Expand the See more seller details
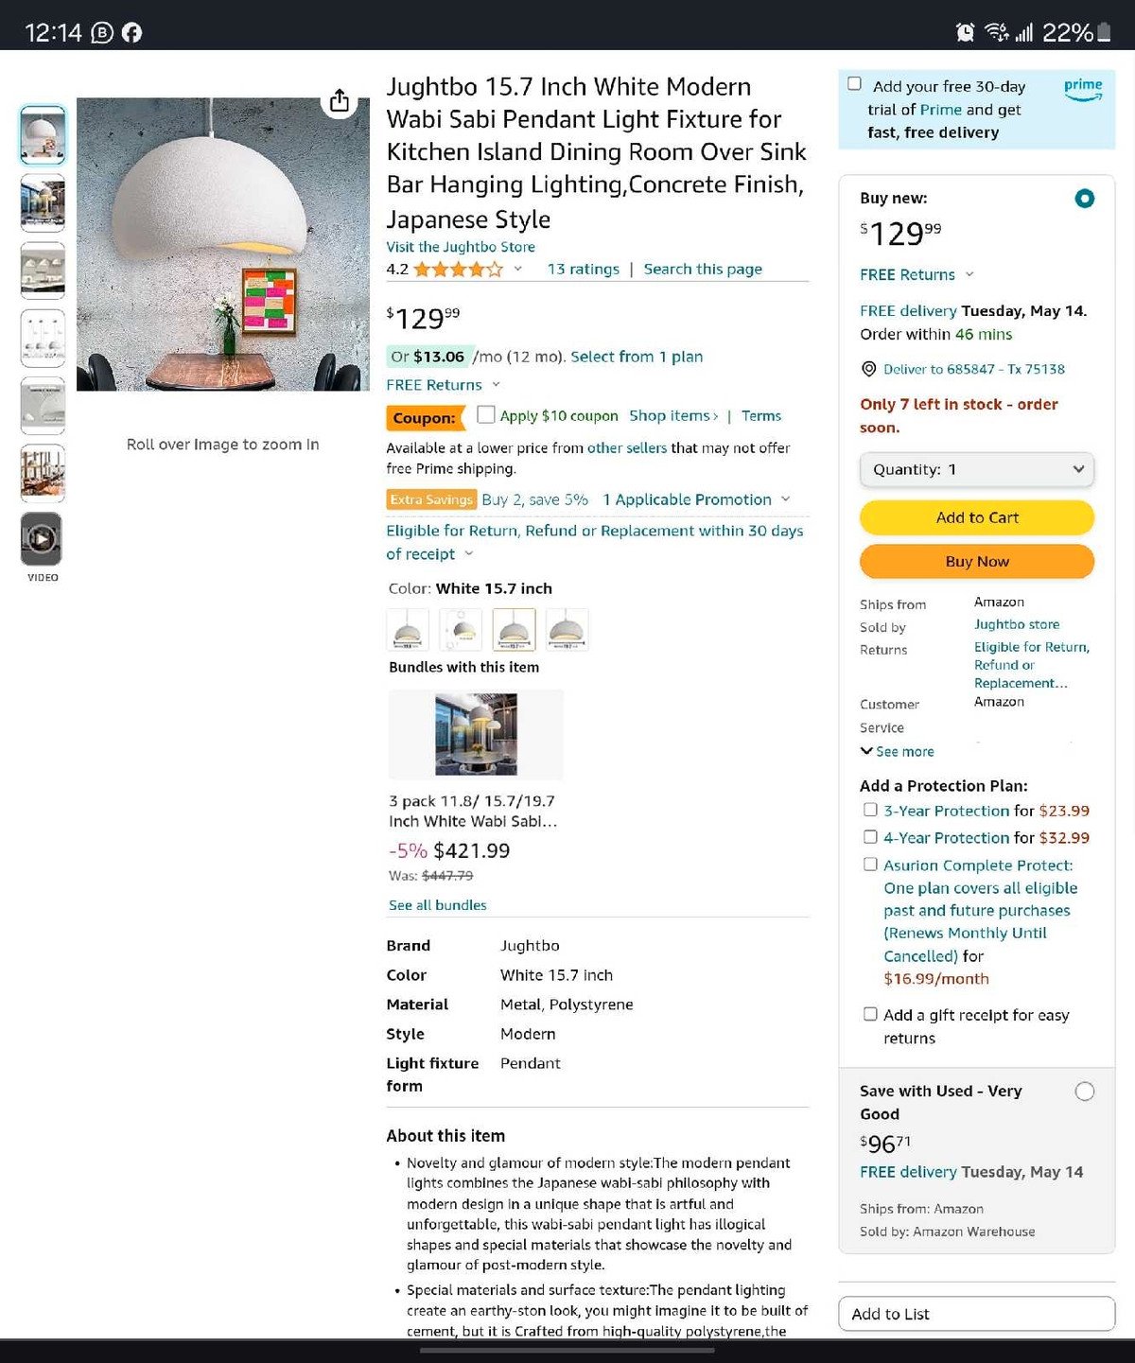The image size is (1135, 1363). pyautogui.click(x=897, y=751)
